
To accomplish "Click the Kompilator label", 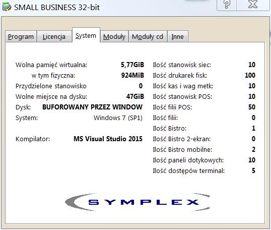I will point(33,139).
